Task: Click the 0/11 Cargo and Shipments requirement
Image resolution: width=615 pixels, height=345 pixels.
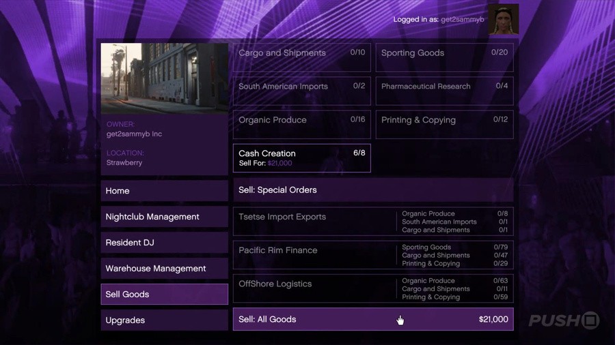Action: pyautogui.click(x=502, y=288)
